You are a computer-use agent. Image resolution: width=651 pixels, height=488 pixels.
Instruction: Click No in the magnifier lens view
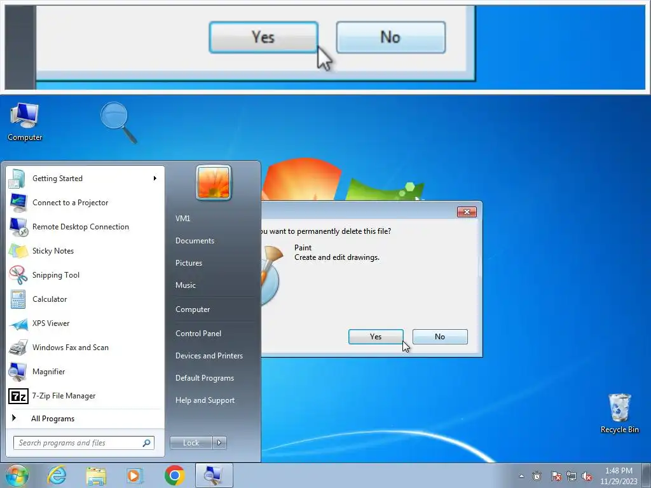(x=391, y=37)
